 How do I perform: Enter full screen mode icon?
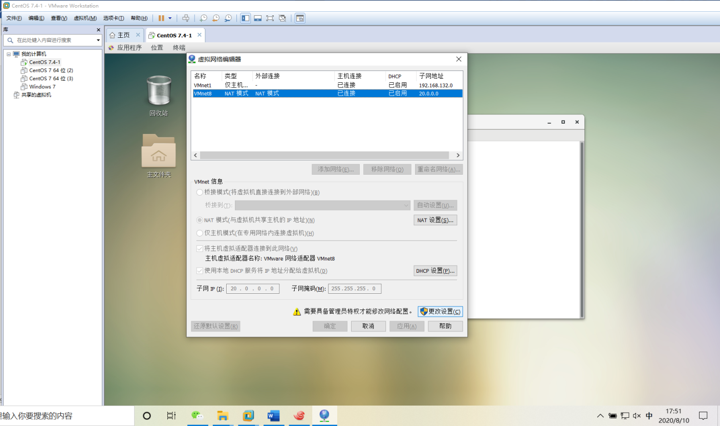[x=270, y=18]
